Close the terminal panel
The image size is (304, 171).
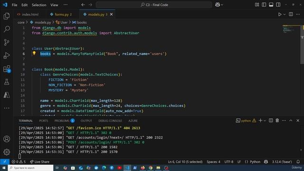pos(298,121)
